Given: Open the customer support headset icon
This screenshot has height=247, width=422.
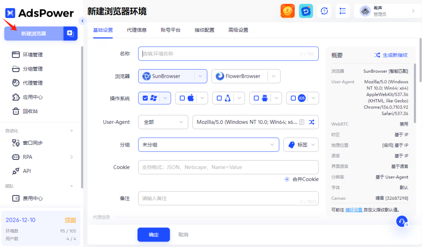Looking at the screenshot, I should 402,222.
